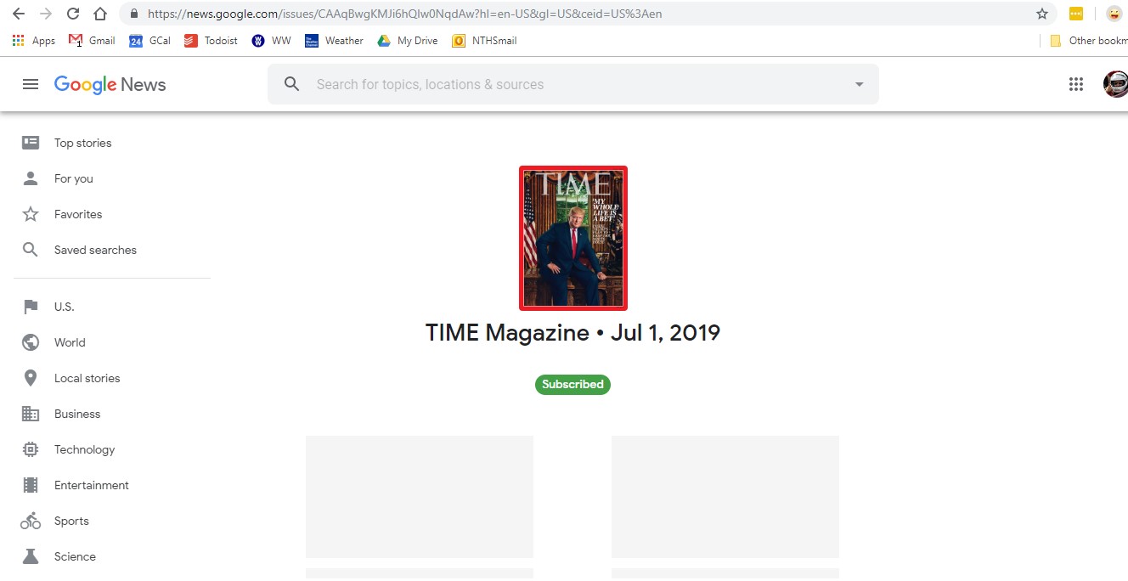Open the Chrome profile emoji avatar
This screenshot has width=1128, height=581.
[1114, 14]
